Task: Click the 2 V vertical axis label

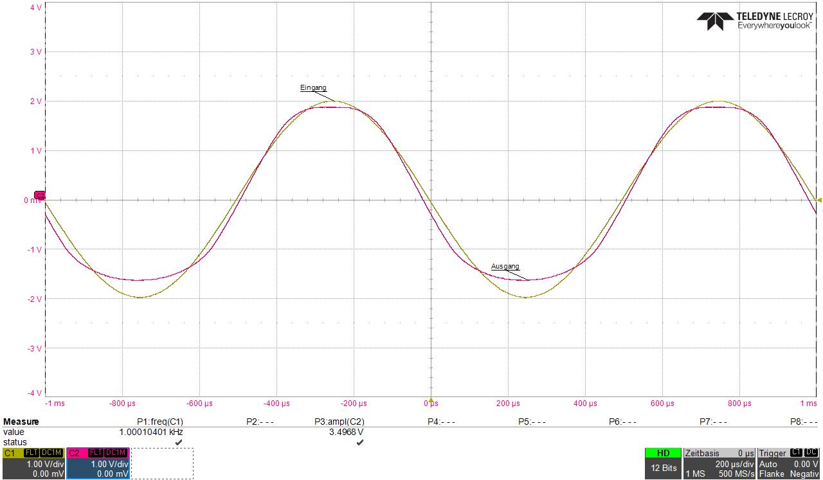Action: 35,102
